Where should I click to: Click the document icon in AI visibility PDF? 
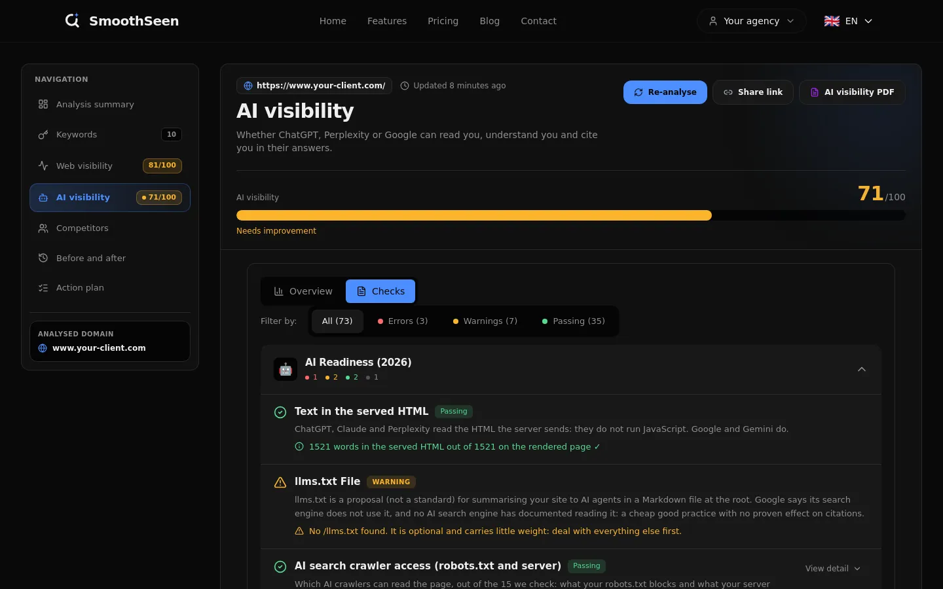pos(815,92)
